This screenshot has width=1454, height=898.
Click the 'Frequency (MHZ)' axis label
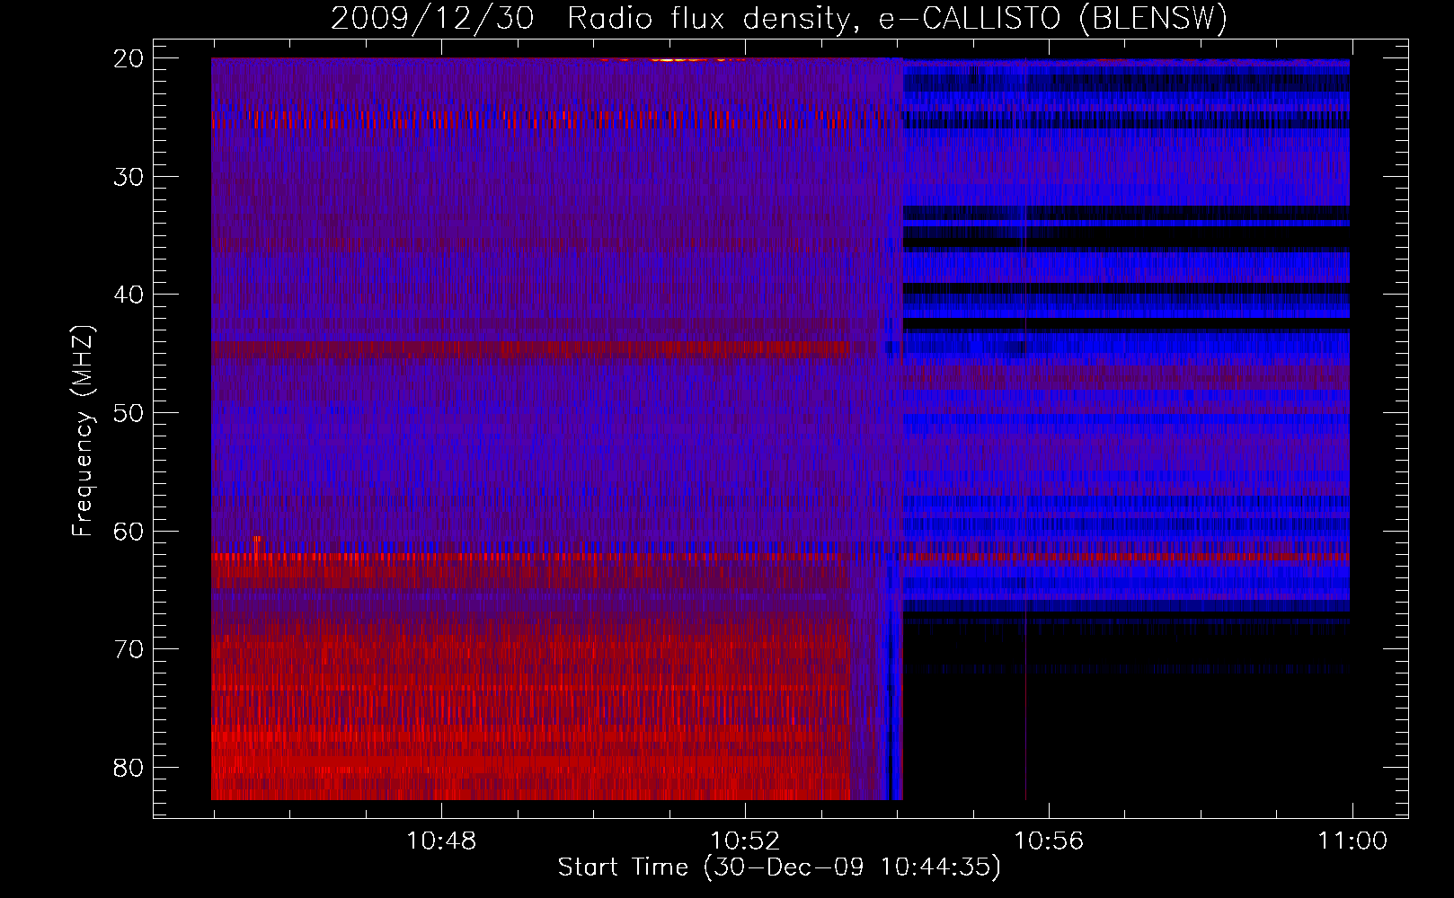83,431
